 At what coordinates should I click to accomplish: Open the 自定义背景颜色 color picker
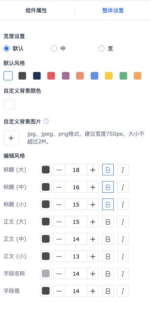[9, 105]
